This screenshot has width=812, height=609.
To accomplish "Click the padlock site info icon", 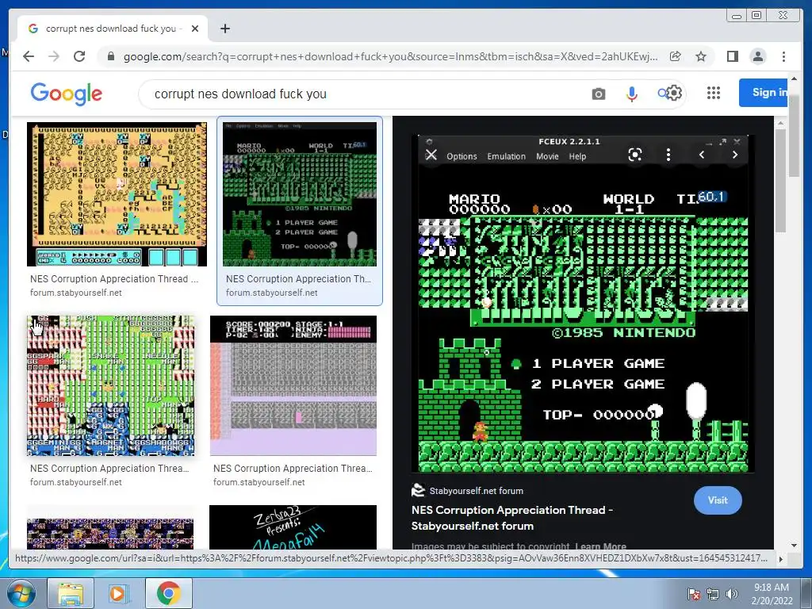I will 111,56.
